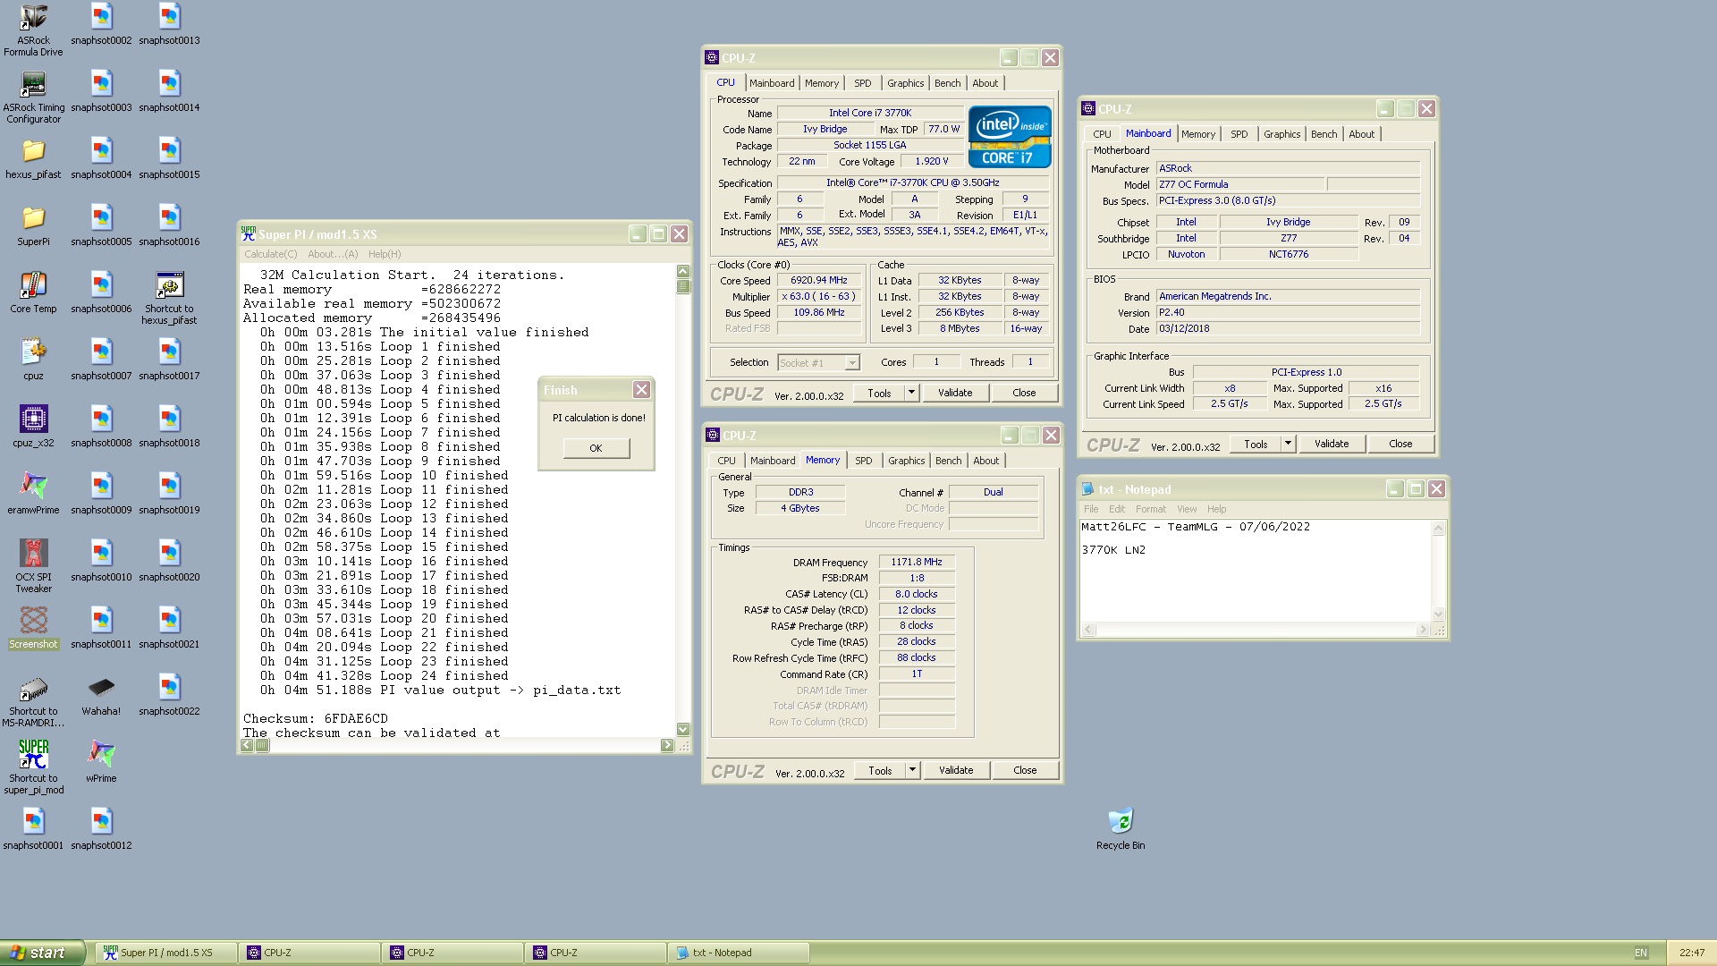1717x966 pixels.
Task: Click Validate in Memory tab window
Action: click(956, 770)
